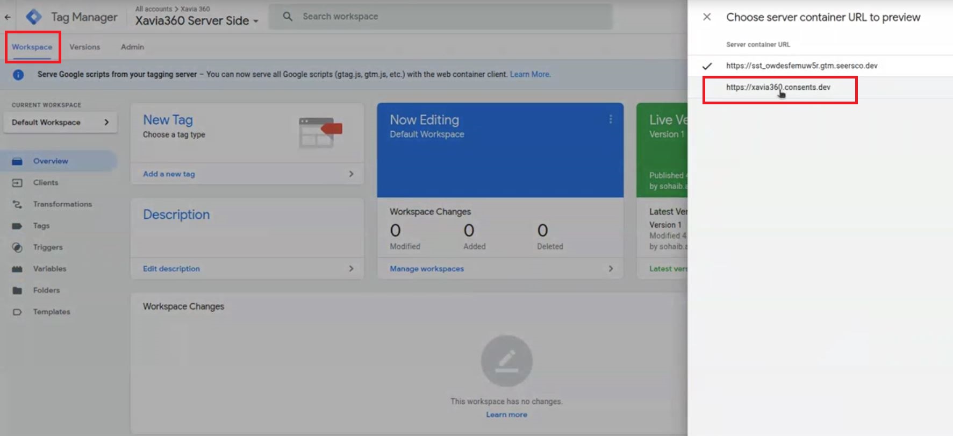Select the xavia360.consents.dev URL
953x436 pixels.
point(778,88)
